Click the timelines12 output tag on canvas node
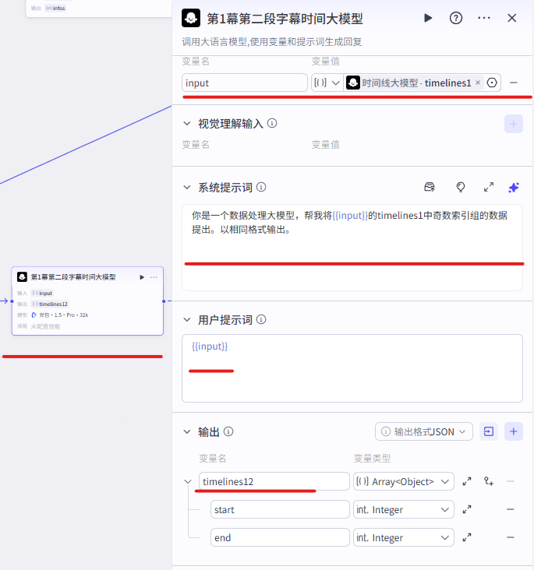This screenshot has width=534, height=570. point(50,304)
